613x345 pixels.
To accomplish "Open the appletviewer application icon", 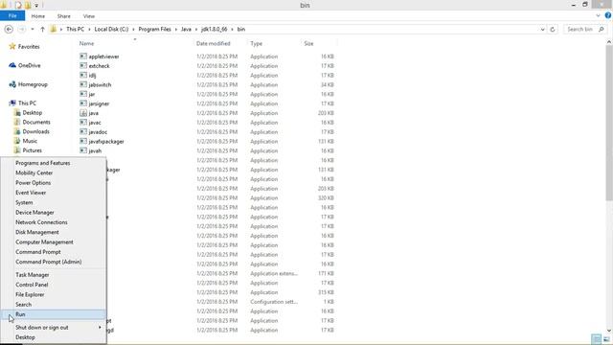I will (x=83, y=57).
